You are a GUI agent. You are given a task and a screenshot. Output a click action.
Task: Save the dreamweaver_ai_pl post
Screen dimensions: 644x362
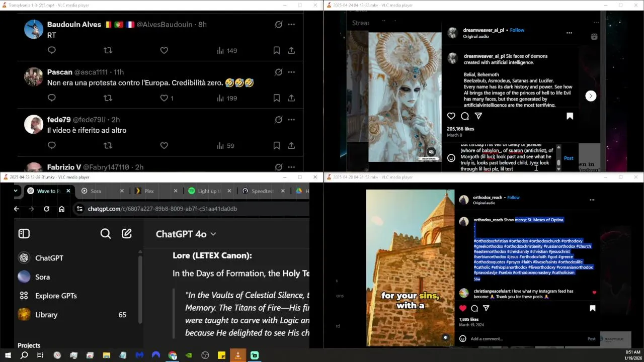570,116
